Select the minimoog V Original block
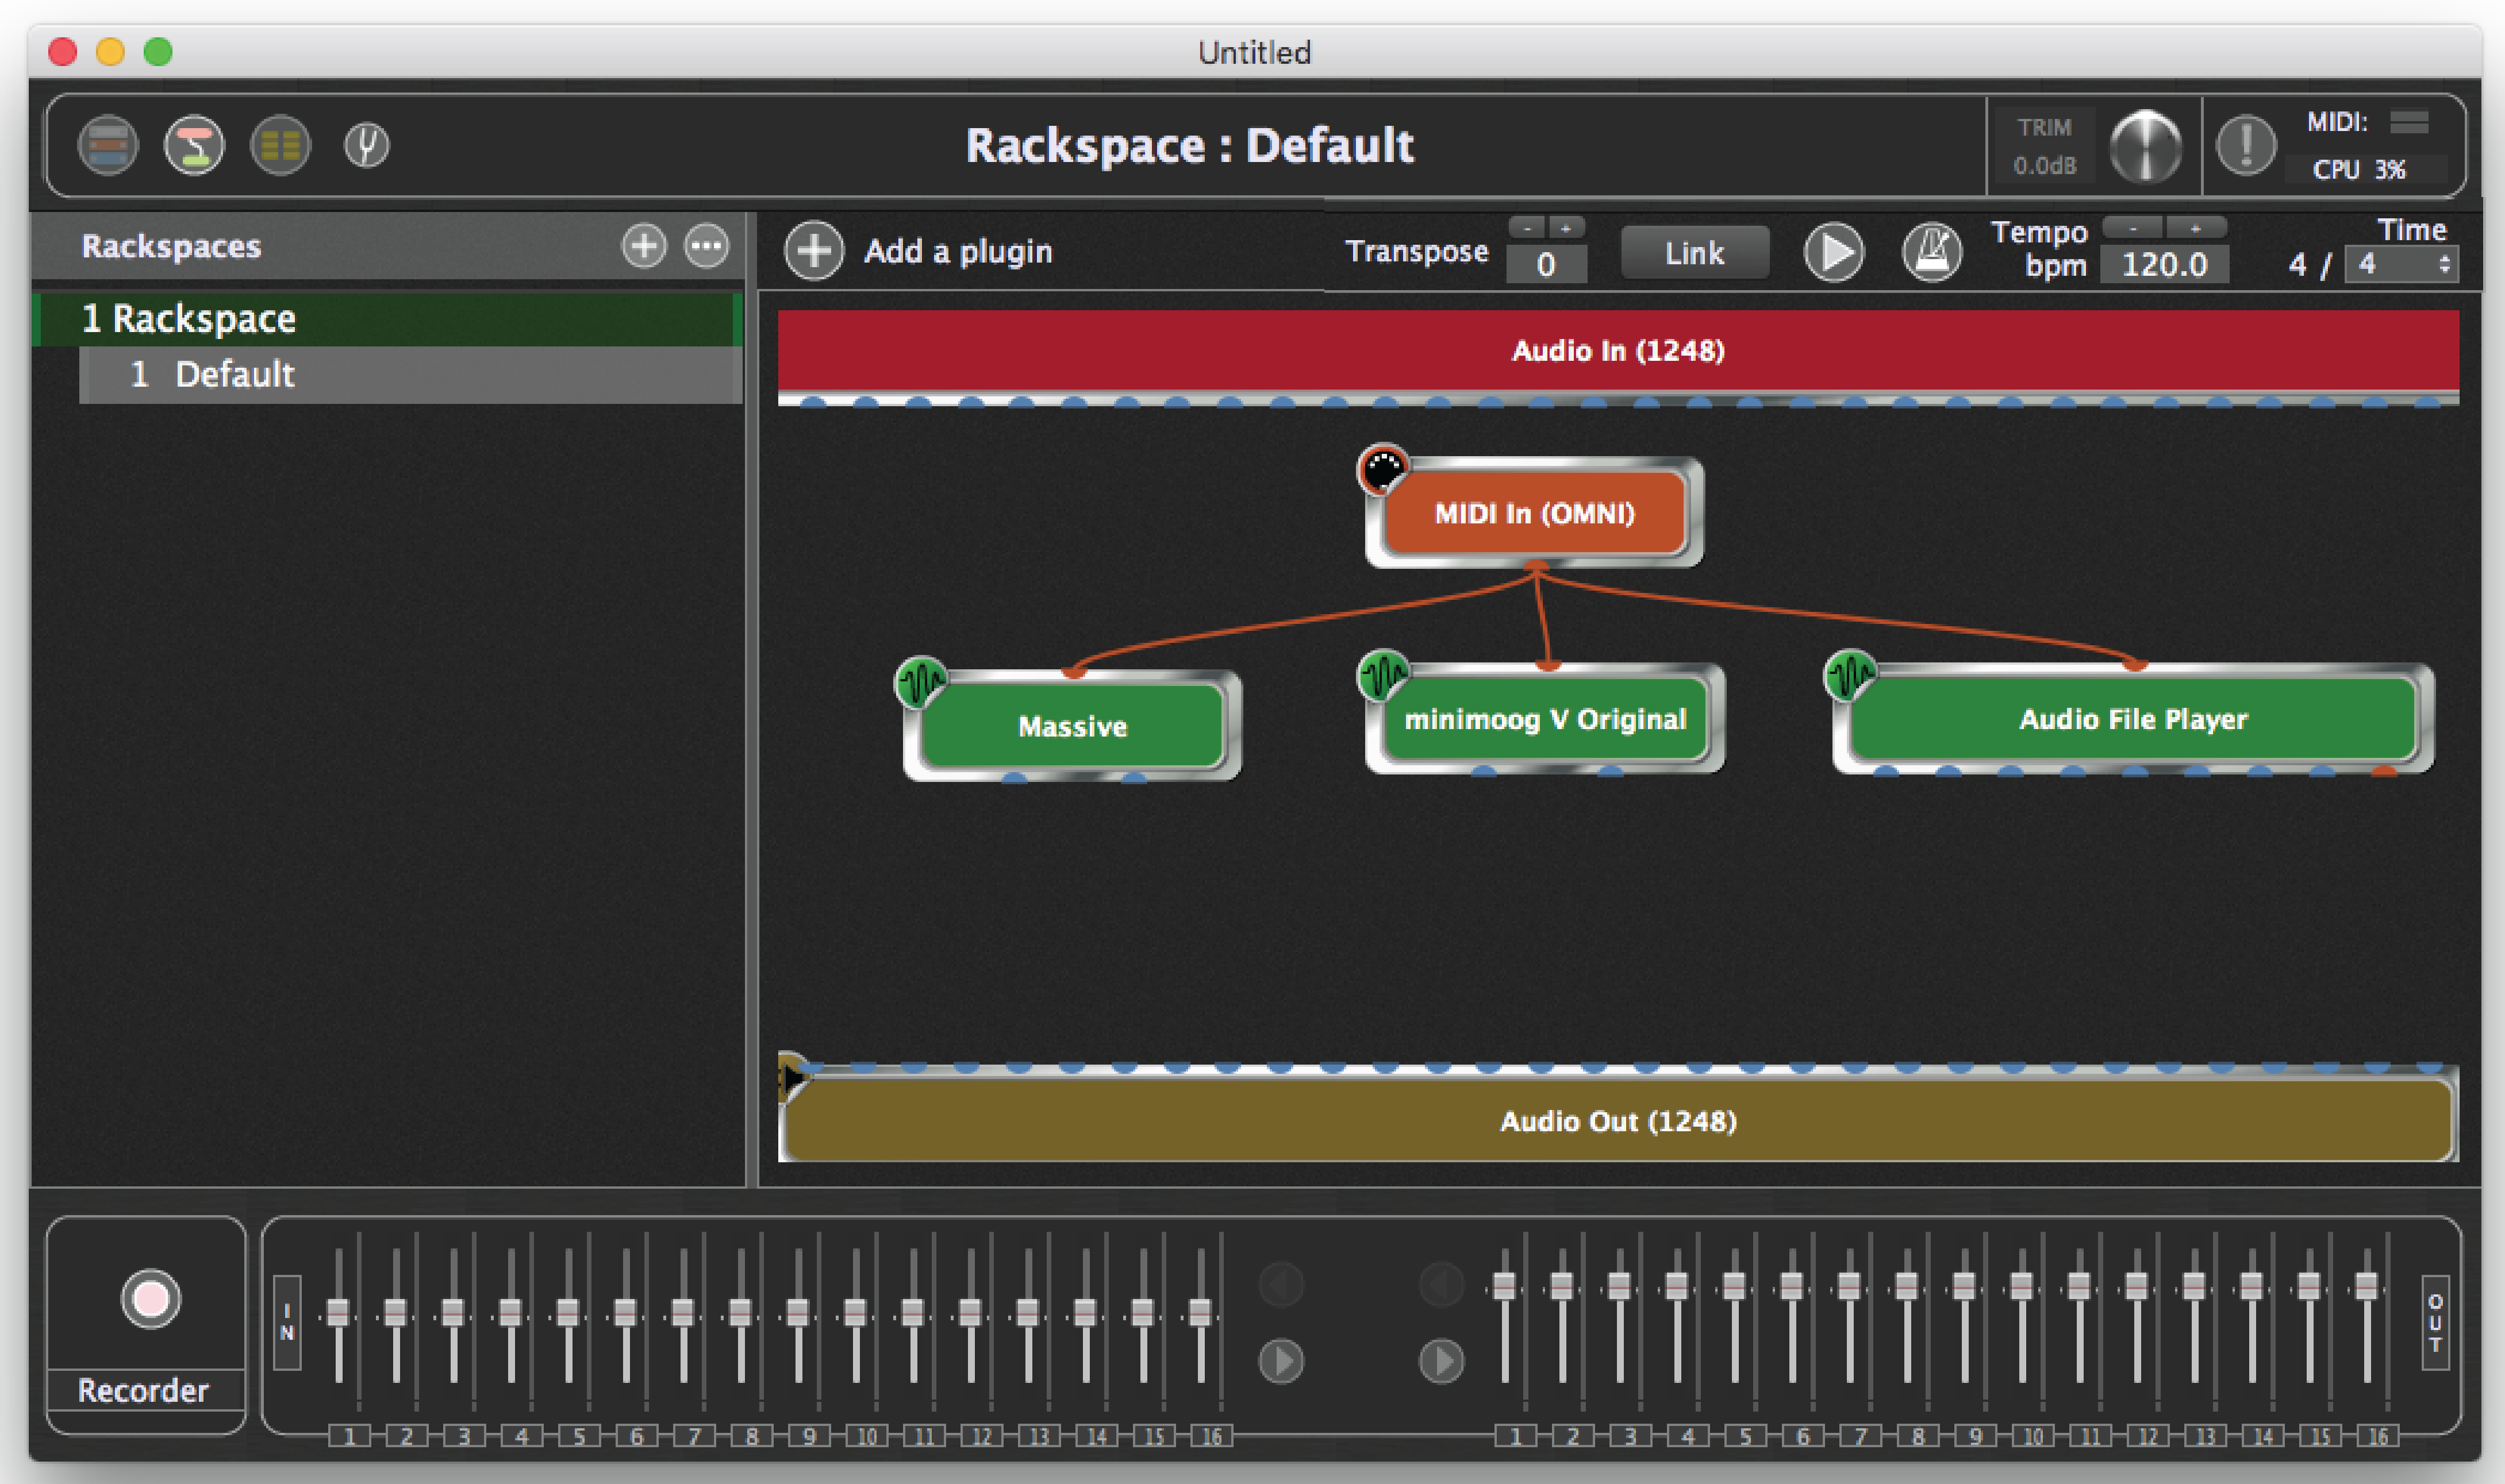The height and width of the screenshot is (1484, 2505). point(1545,719)
